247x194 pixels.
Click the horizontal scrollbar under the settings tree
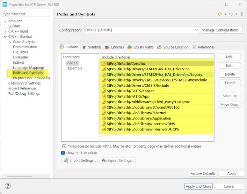tap(20, 176)
